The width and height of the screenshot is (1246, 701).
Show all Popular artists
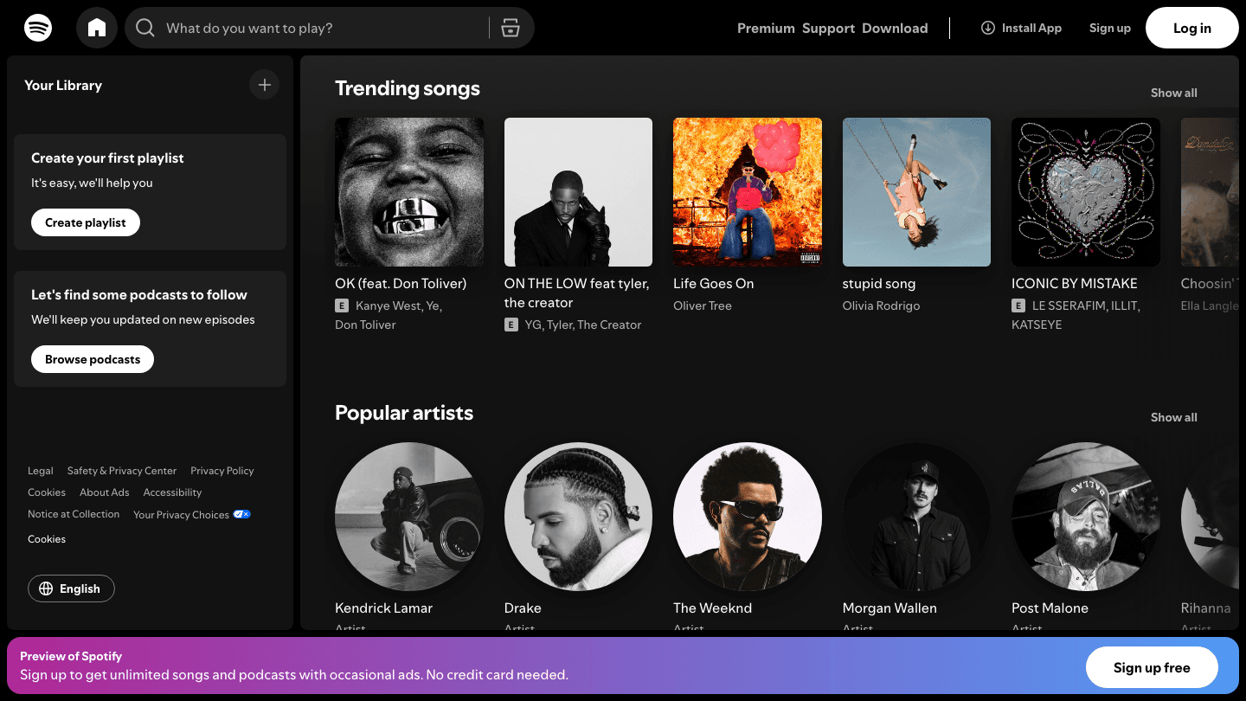(x=1174, y=417)
